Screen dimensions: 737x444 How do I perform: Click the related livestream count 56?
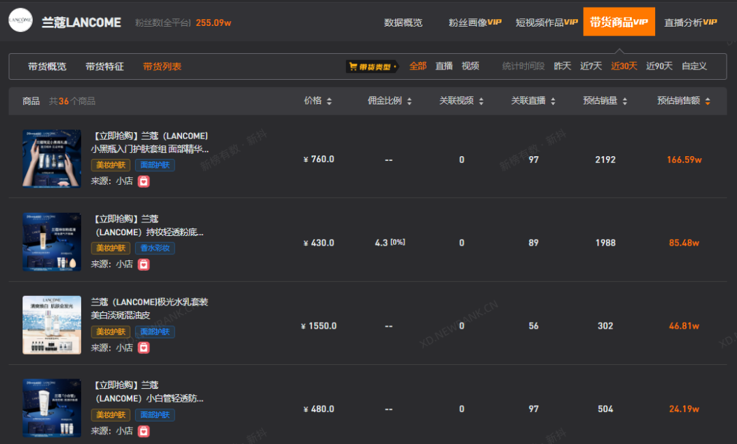(534, 326)
